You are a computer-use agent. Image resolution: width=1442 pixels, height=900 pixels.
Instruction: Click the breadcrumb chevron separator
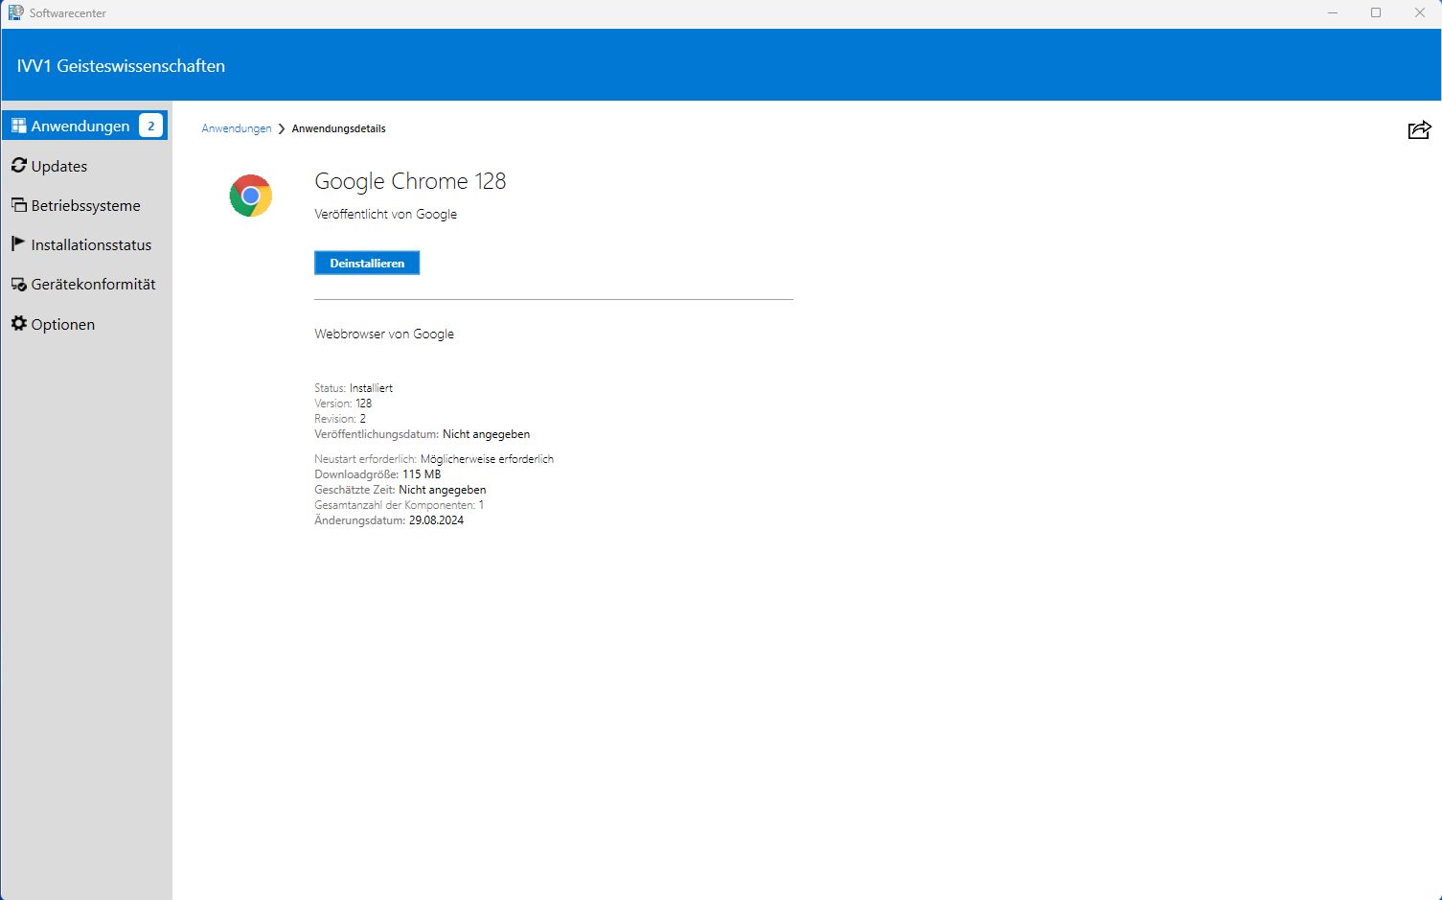[282, 128]
